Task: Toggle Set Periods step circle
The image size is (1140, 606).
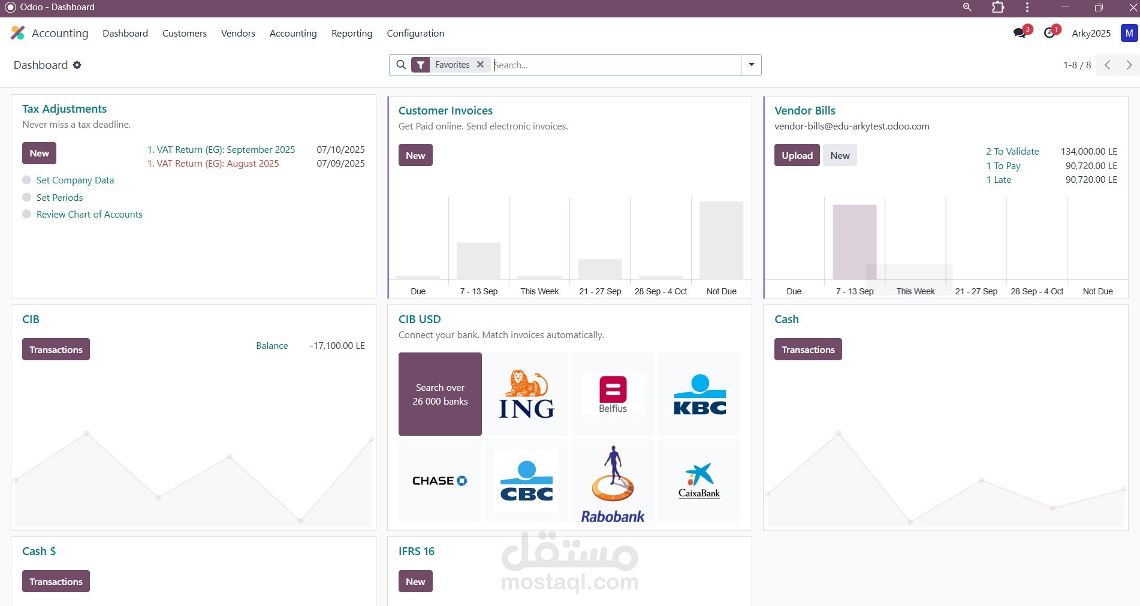Action: click(x=26, y=197)
